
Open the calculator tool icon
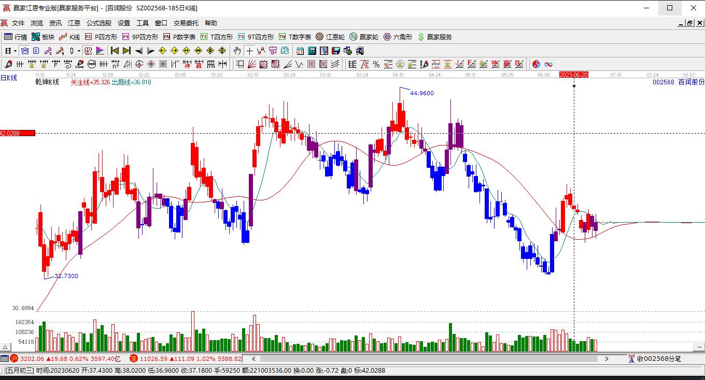pos(312,51)
